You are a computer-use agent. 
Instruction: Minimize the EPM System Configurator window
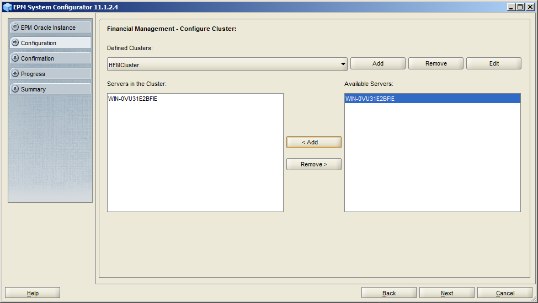511,7
